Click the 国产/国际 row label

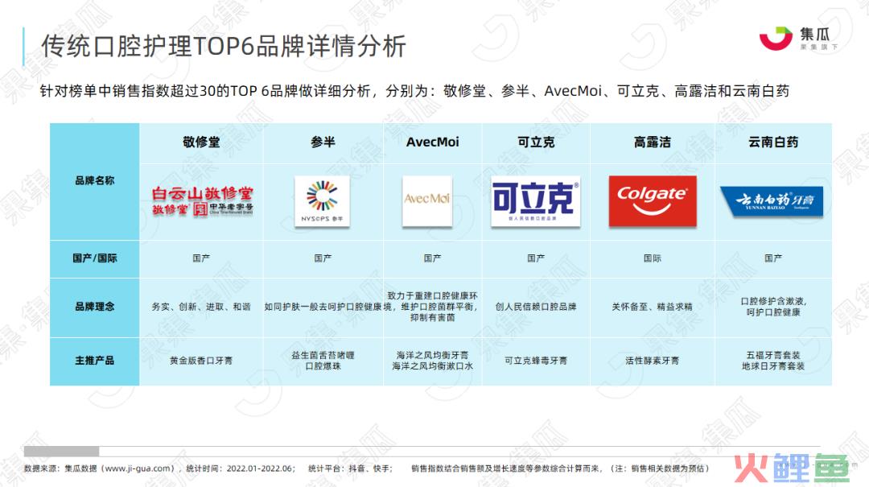pyautogui.click(x=95, y=258)
